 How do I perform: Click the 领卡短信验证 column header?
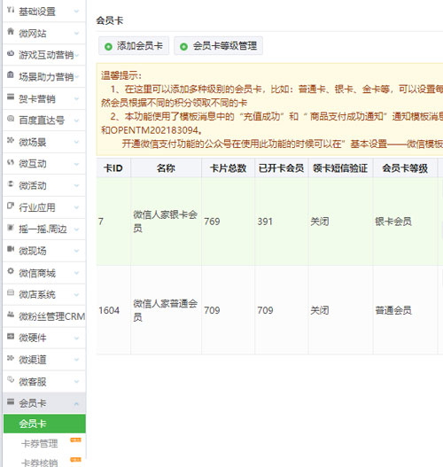[340, 168]
